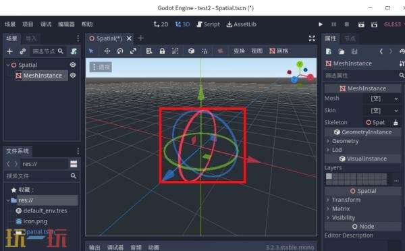Open Mesh property dropdown
This screenshot has height=251, width=405.
click(383, 99)
